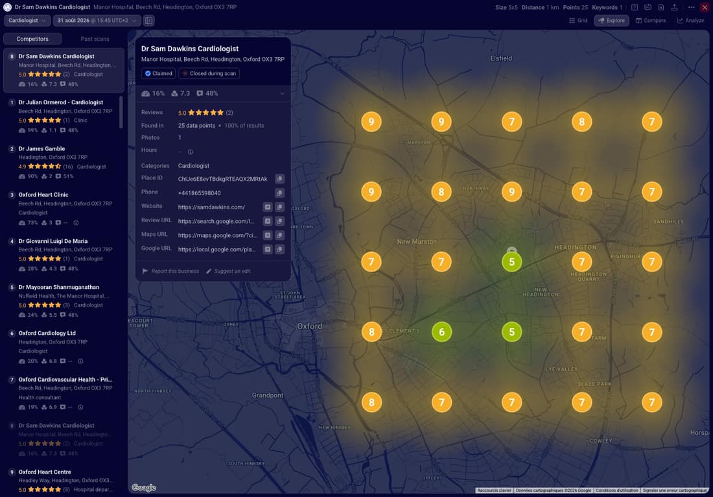This screenshot has width=713, height=497.
Task: Toggle the sidebar panel layout icon
Action: [148, 21]
